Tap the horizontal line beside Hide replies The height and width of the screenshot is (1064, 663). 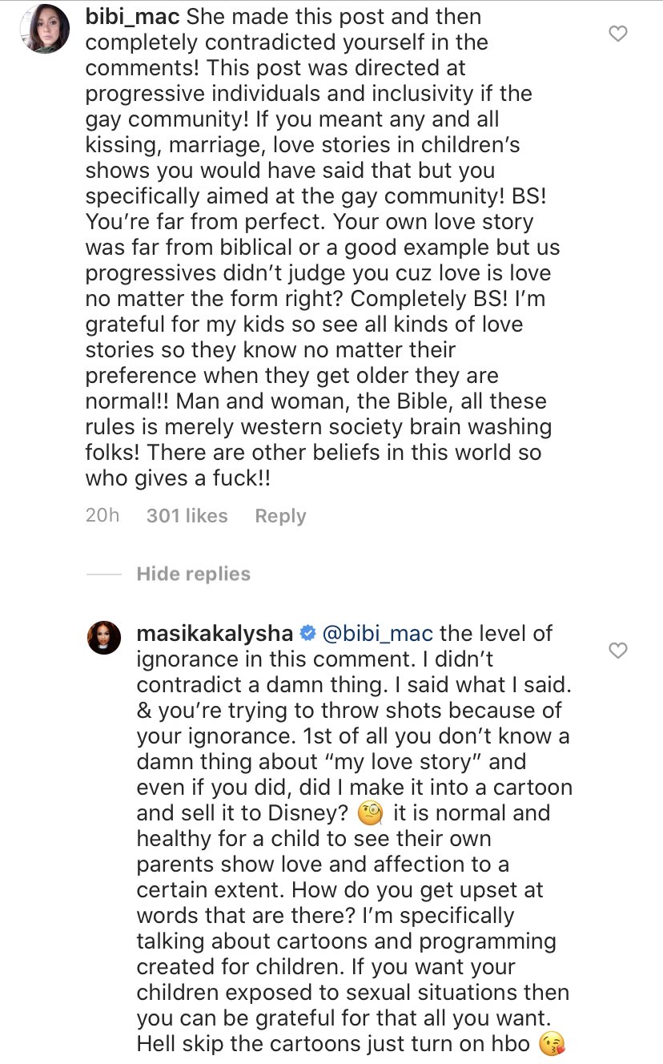pos(103,574)
